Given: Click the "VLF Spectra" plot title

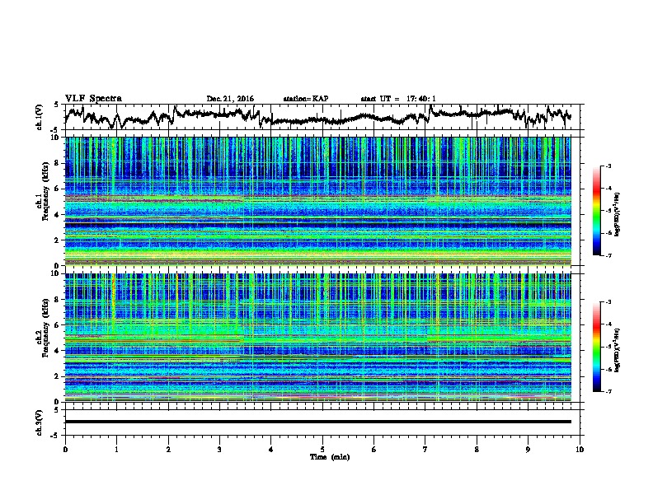Looking at the screenshot, I should click(x=93, y=99).
